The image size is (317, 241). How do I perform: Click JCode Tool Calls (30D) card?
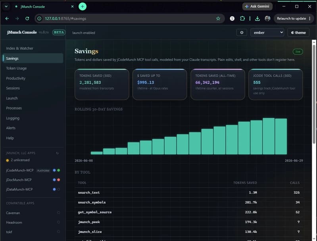276,84
